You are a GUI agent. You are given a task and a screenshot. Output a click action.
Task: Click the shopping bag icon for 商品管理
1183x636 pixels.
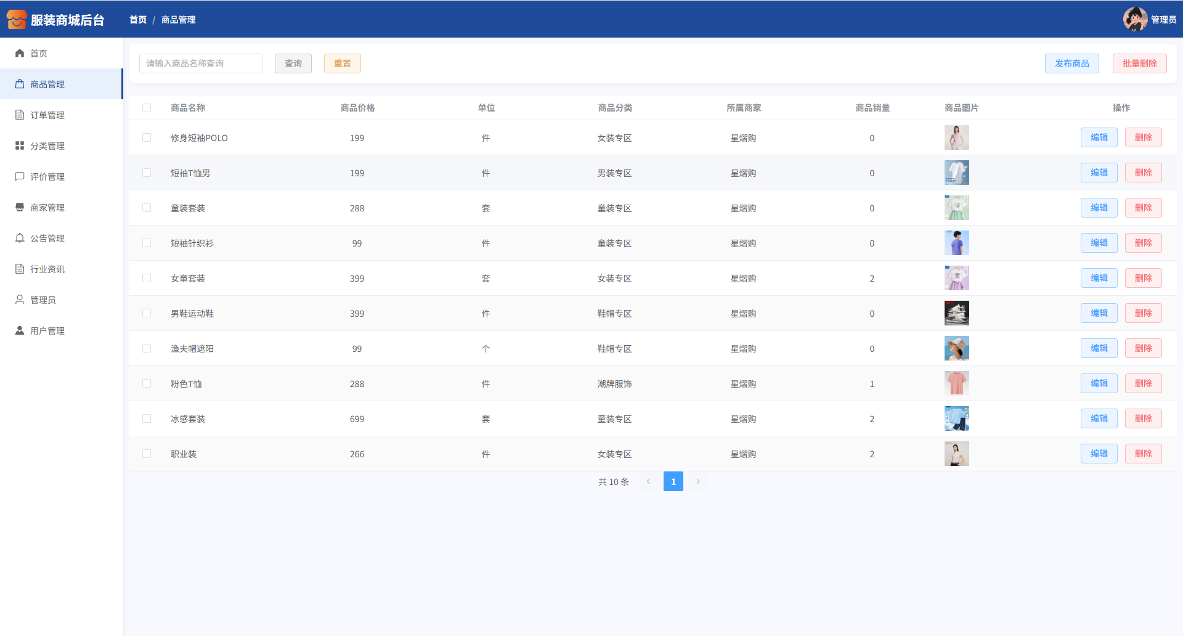point(20,84)
